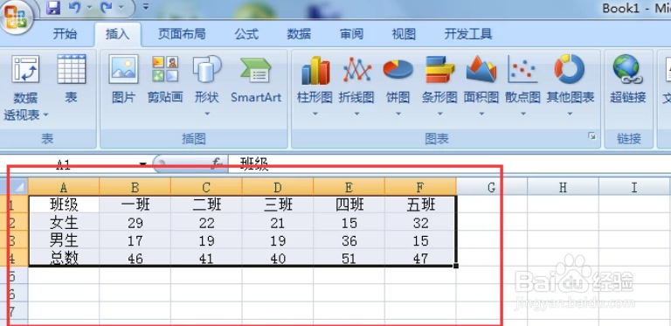Image resolution: width=671 pixels, height=326 pixels.
Task: Click cell containing 二班
Action: click(x=206, y=205)
